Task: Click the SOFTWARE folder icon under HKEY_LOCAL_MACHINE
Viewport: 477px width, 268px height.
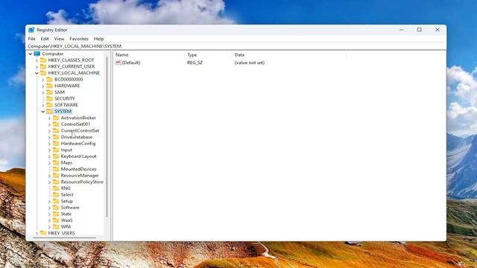Action: point(50,105)
